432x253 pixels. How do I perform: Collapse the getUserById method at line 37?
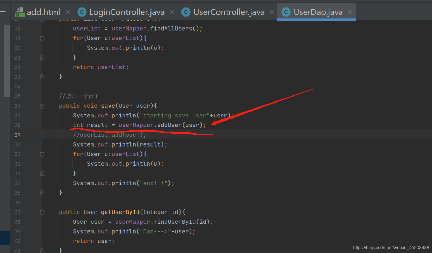(x=42, y=212)
